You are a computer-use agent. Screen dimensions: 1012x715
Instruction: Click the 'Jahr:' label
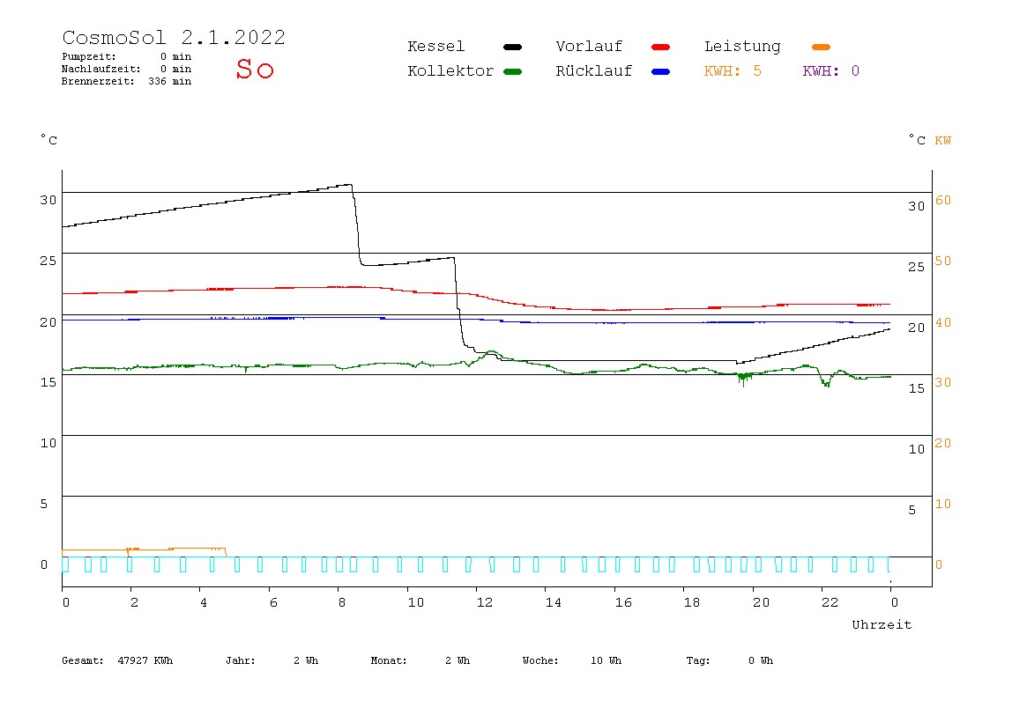coord(240,660)
